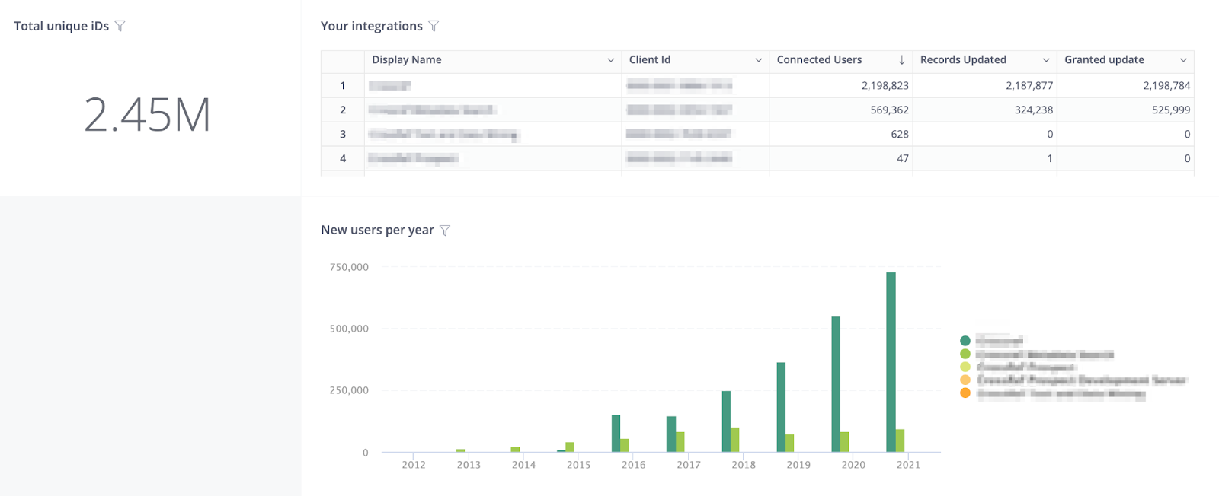The width and height of the screenshot is (1219, 496).
Task: Click the 2021 x-axis label
Action: coord(908,465)
